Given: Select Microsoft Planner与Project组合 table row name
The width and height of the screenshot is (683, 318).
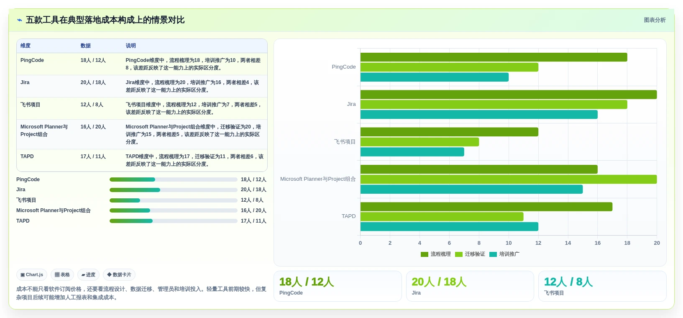Looking at the screenshot, I should pyautogui.click(x=44, y=131).
